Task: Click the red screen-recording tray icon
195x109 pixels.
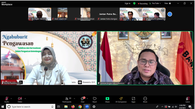Action: [166, 107]
